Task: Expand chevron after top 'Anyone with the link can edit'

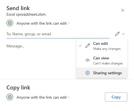Action: click(x=69, y=23)
